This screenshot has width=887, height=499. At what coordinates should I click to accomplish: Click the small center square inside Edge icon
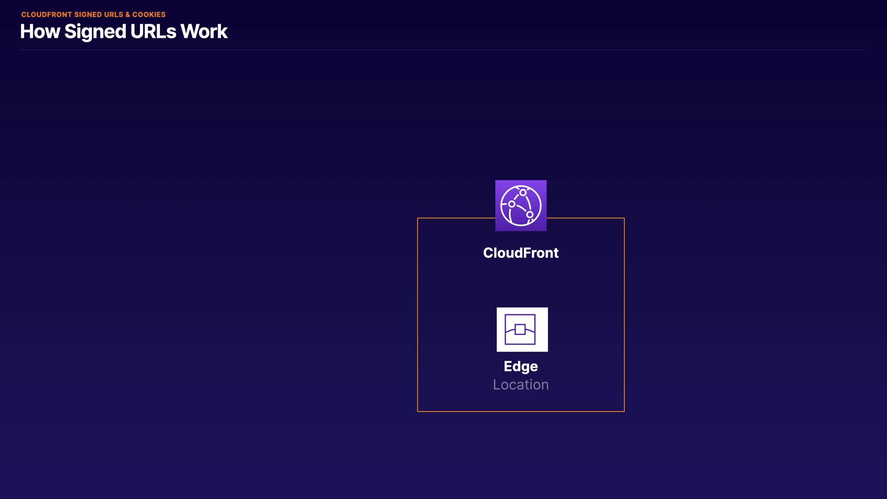click(x=520, y=329)
